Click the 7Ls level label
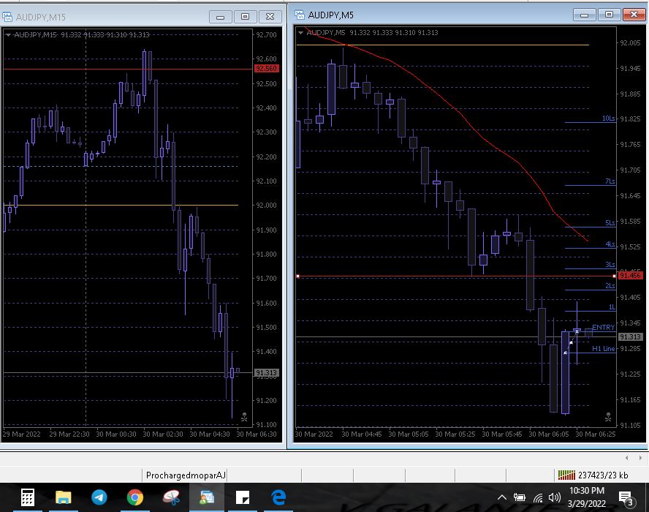The image size is (649, 512). (x=610, y=181)
